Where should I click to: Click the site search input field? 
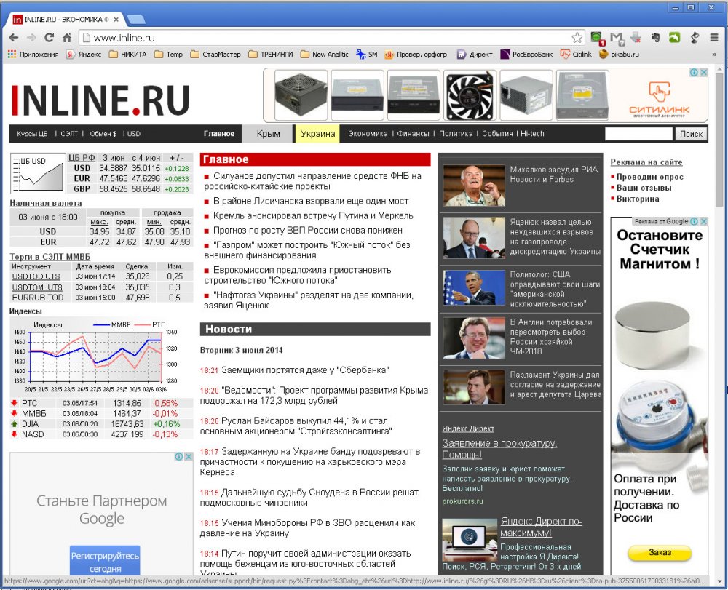pos(638,134)
